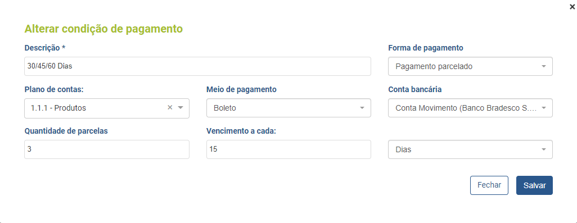The width and height of the screenshot is (577, 223).
Task: Focus the Vencimento a cada field
Action: 288,149
